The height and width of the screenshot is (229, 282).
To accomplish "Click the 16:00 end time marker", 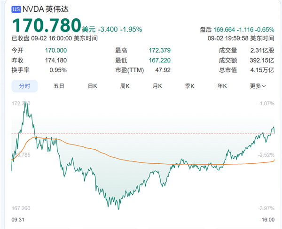I will tap(267, 219).
